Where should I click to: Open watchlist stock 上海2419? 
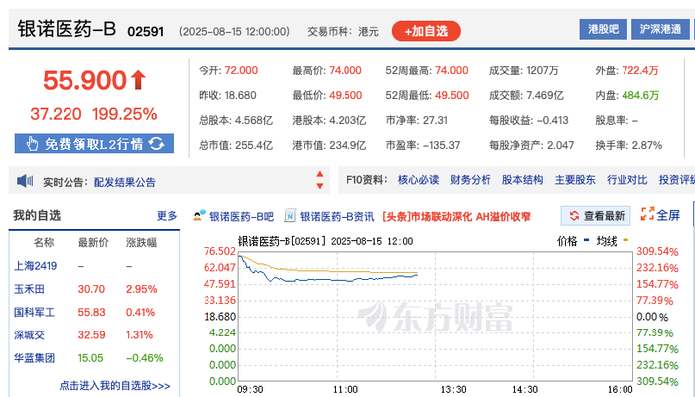(x=35, y=266)
